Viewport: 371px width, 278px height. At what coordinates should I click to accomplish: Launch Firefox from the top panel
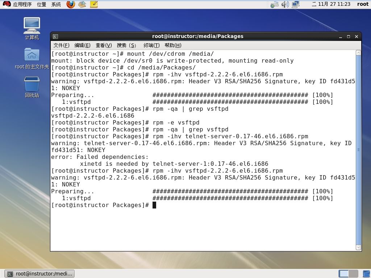[x=71, y=4]
